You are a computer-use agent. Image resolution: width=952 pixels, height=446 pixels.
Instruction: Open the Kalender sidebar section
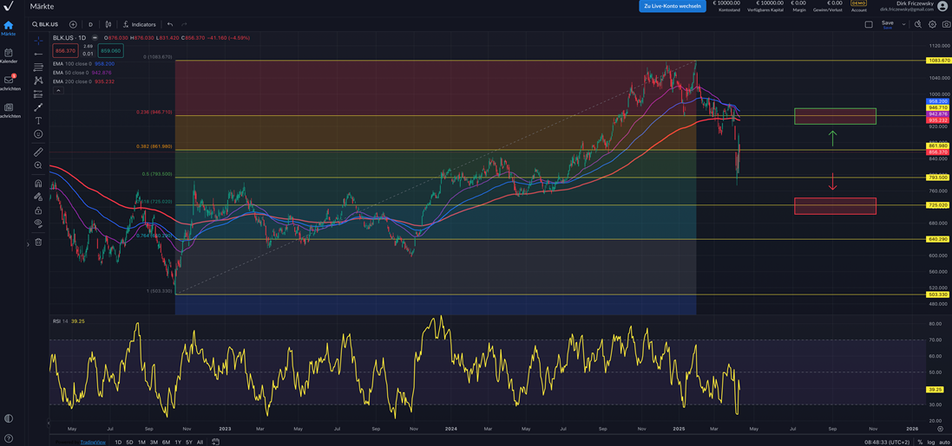(9, 55)
